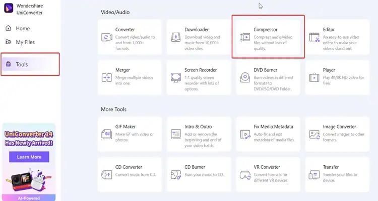Open the Converter tool card title
The height and width of the screenshot is (201, 378).
tap(125, 30)
